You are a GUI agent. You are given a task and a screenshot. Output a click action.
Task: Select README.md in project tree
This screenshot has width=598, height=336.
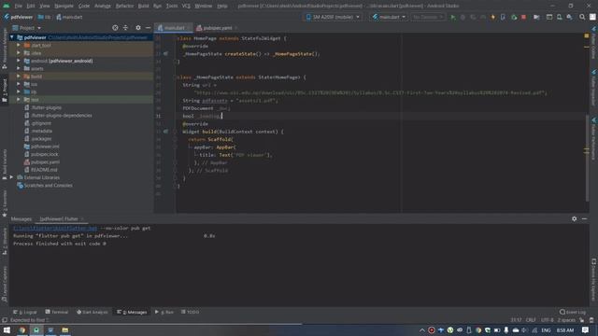pyautogui.click(x=44, y=170)
